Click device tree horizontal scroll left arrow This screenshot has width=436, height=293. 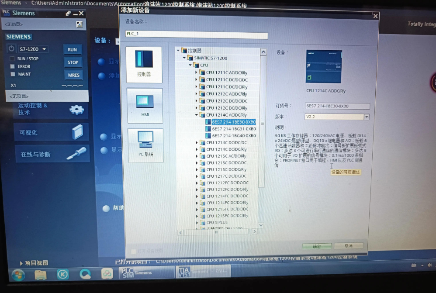180,232
